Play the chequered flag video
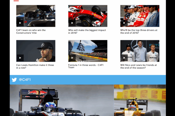 [72, 58]
